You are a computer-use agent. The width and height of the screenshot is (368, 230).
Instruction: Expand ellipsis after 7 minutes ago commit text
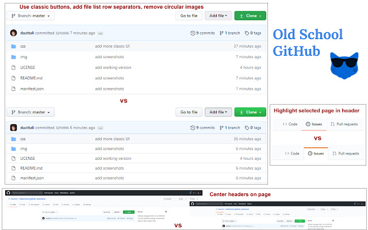[x=101, y=33]
